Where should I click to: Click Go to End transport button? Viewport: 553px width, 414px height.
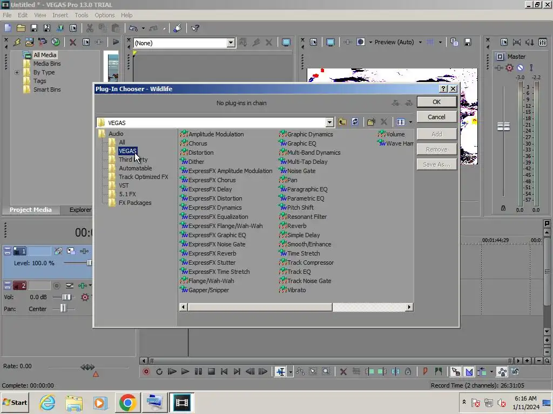tap(237, 371)
